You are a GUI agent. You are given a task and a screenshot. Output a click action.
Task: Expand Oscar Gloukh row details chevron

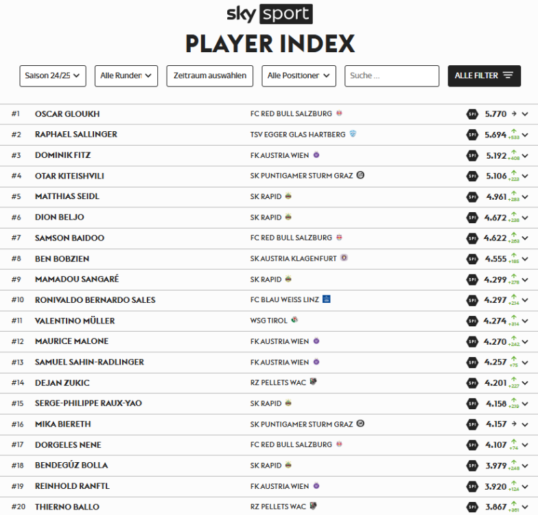click(525, 114)
